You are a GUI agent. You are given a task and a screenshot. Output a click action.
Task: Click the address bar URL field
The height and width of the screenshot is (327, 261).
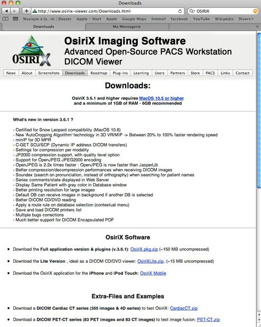pyautogui.click(x=107, y=11)
